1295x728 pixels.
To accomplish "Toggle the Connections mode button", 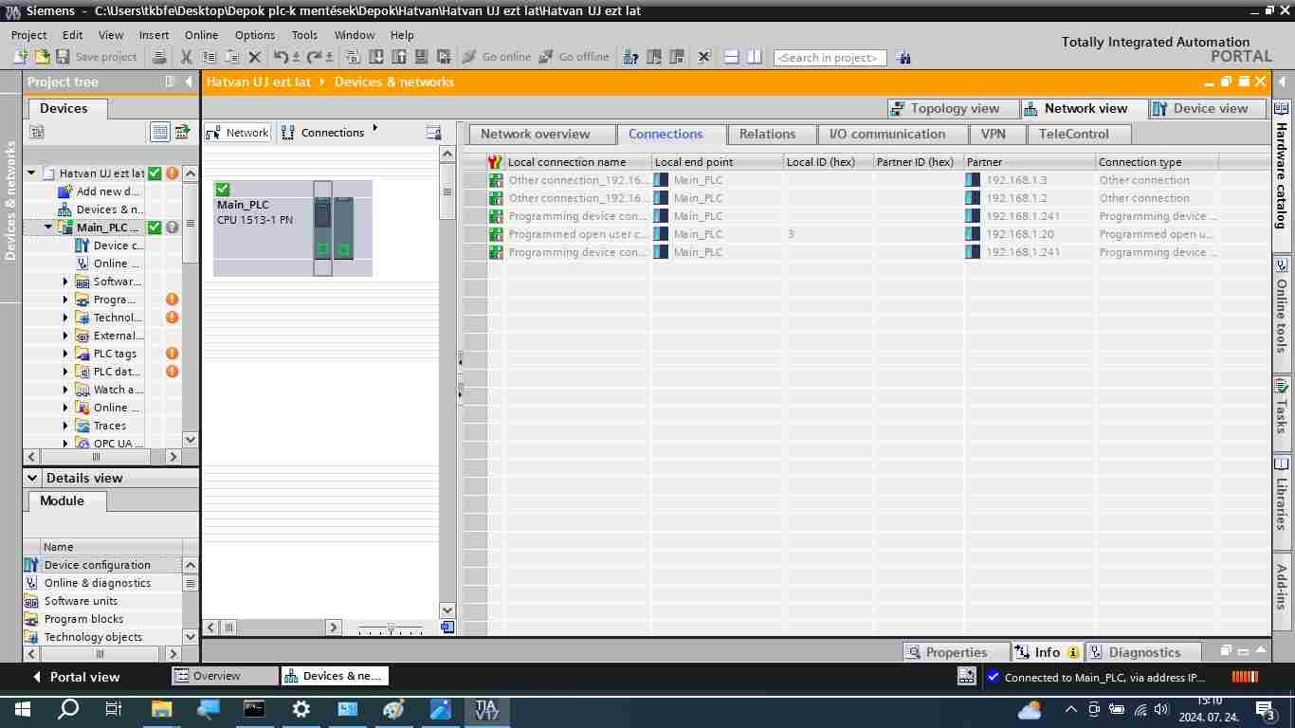I will [x=323, y=133].
